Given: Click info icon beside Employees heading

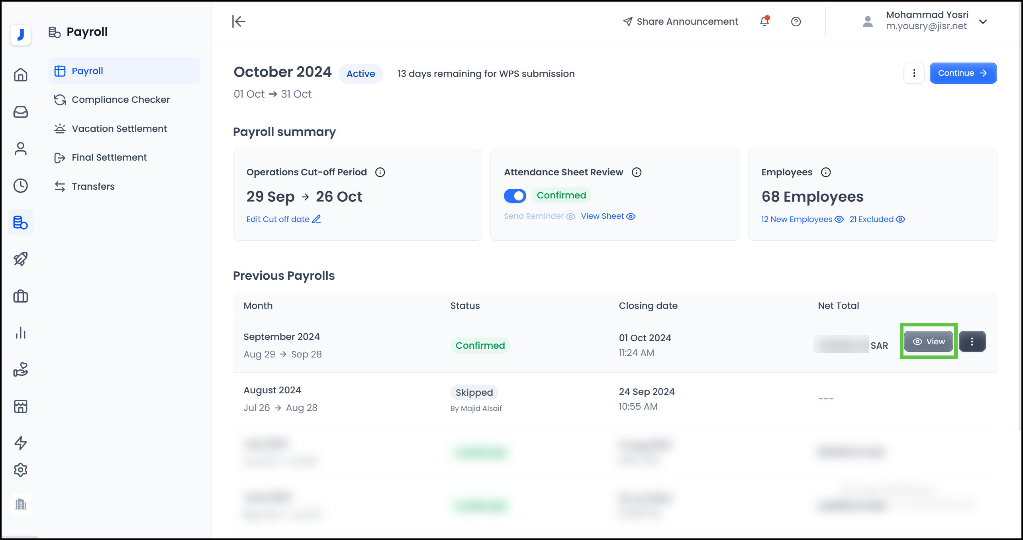Looking at the screenshot, I should (826, 172).
